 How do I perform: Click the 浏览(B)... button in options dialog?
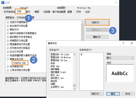tap(97, 23)
